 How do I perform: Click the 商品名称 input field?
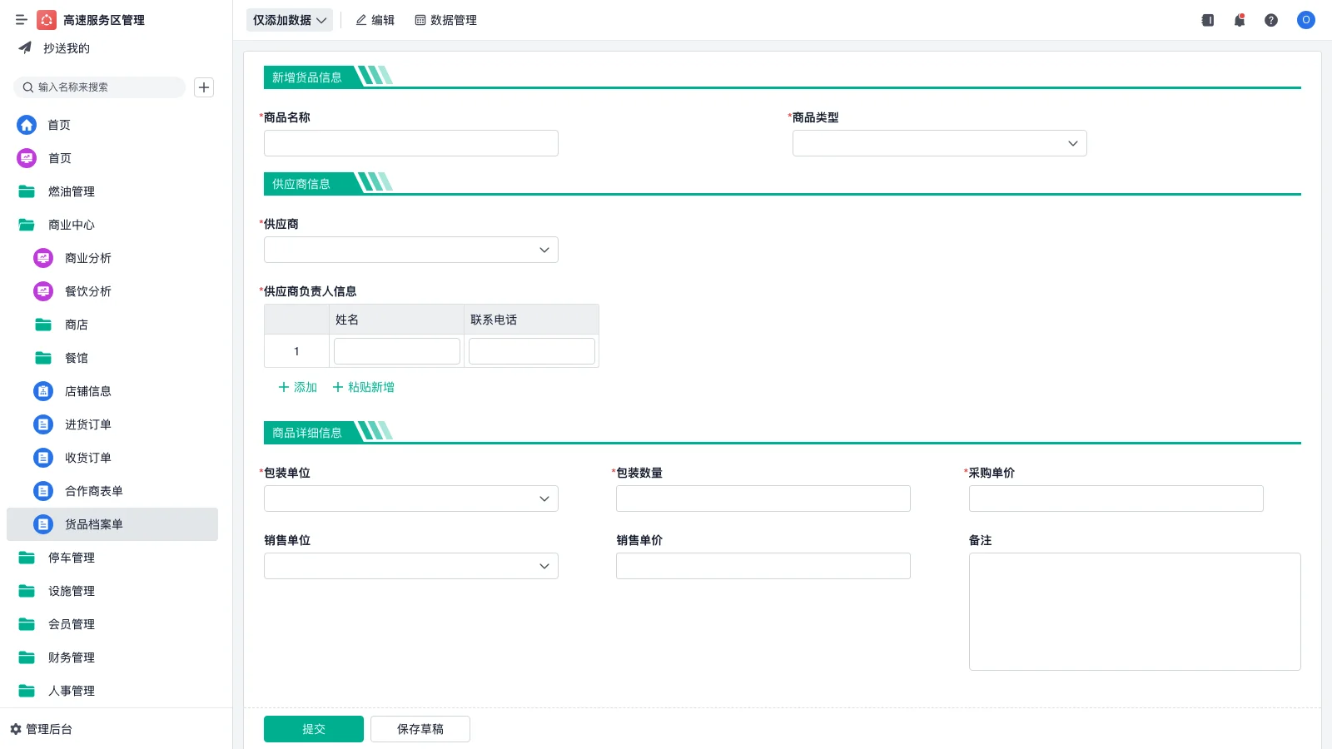point(410,143)
